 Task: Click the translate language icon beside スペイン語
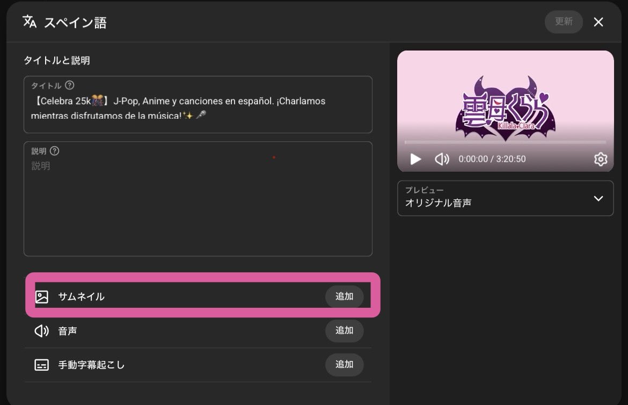[29, 21]
